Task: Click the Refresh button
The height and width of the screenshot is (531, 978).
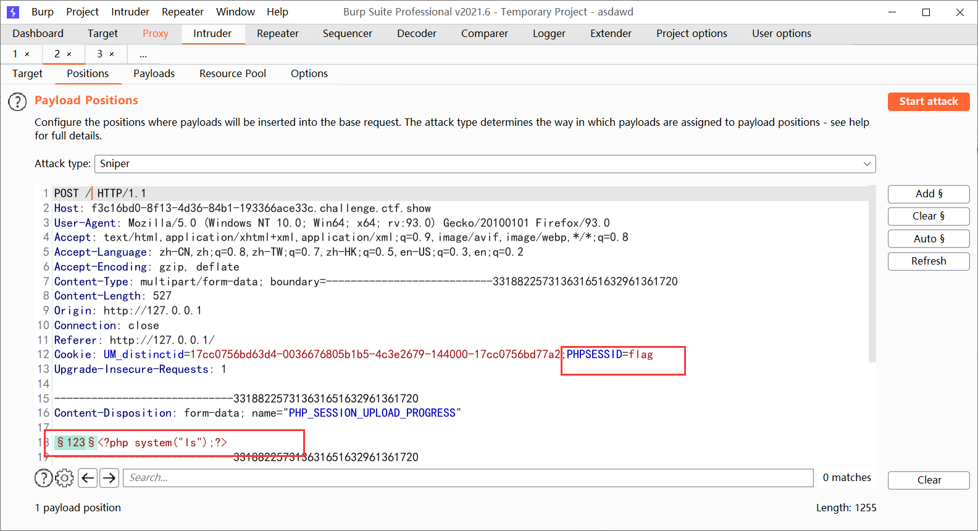Action: tap(929, 261)
